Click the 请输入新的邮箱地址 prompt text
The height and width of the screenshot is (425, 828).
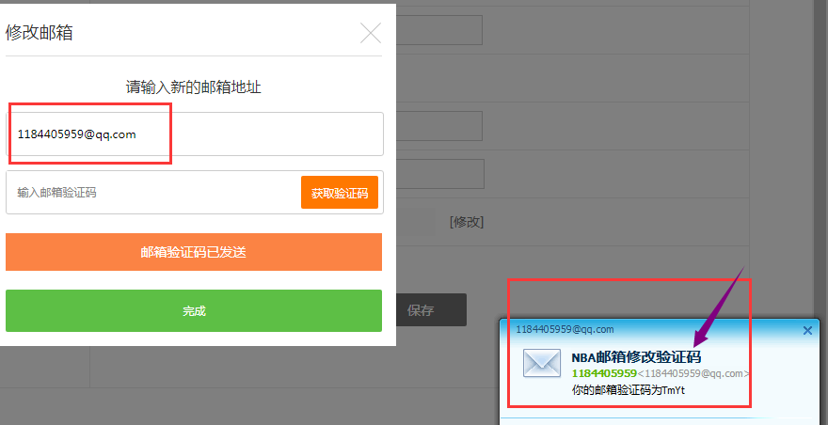[x=193, y=87]
